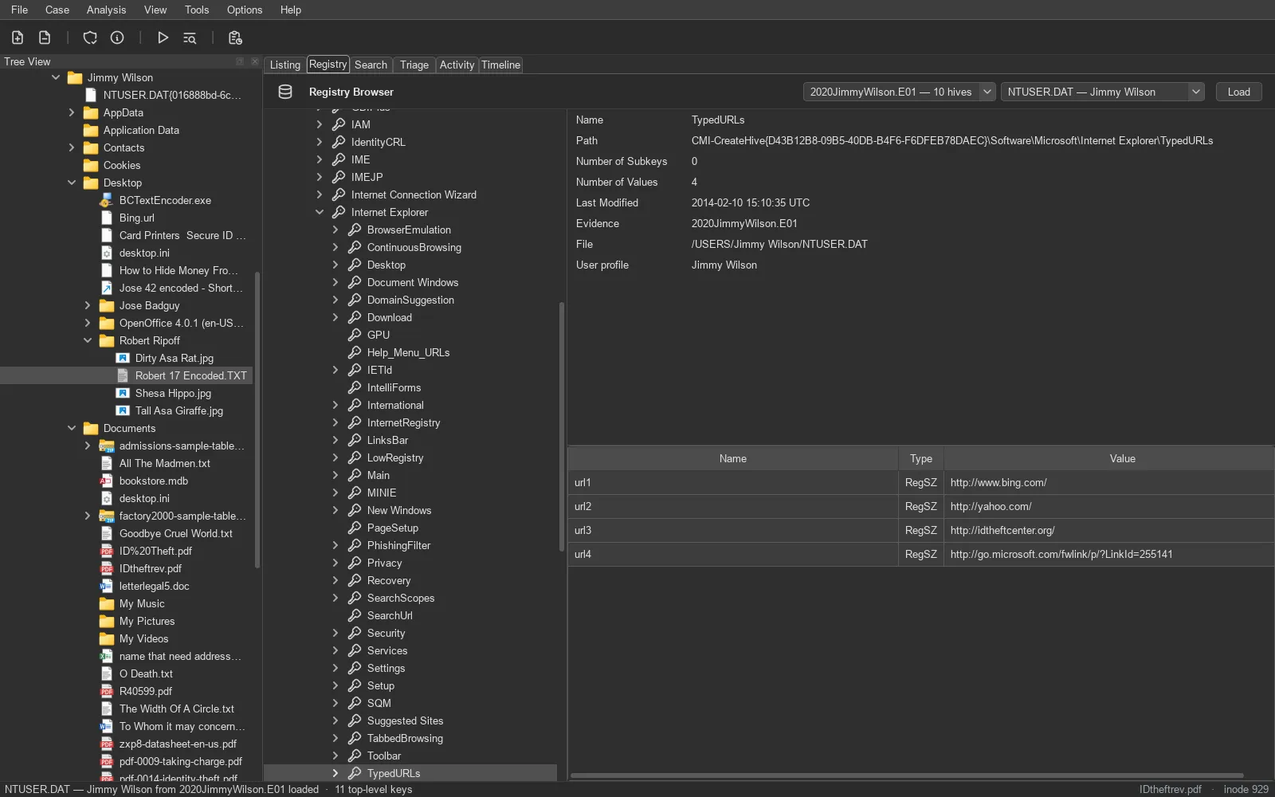Expand the Jose Badguy folder
This screenshot has height=797, width=1275.
pyautogui.click(x=88, y=305)
